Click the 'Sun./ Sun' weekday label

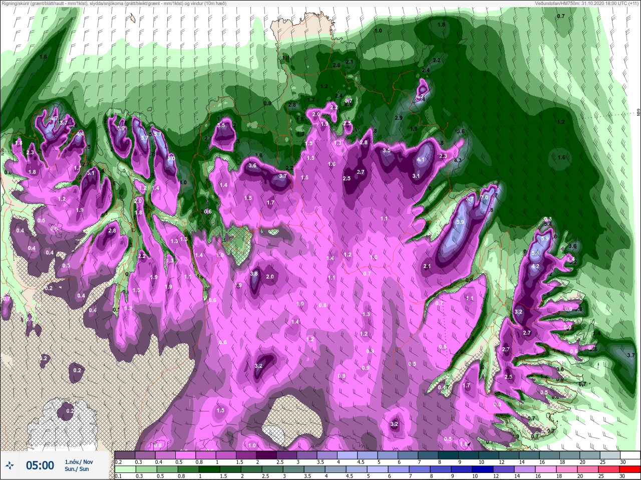click(x=77, y=469)
